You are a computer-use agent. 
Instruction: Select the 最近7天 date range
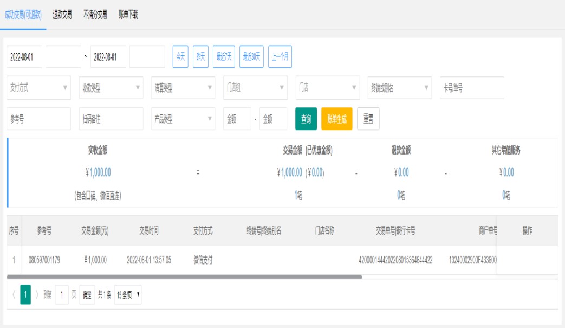click(224, 56)
